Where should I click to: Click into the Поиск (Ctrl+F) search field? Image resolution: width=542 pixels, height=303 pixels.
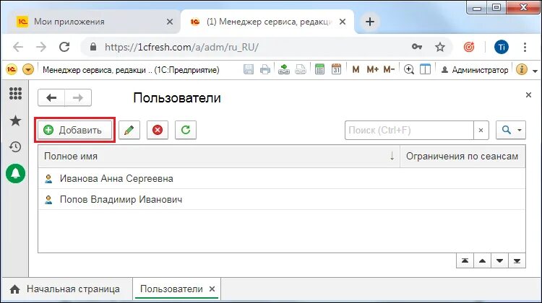[409, 130]
